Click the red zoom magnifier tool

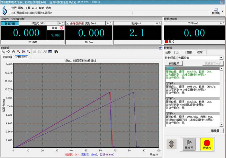tap(18, 51)
